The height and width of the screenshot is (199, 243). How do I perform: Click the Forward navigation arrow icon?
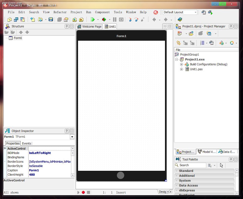click(166, 20)
